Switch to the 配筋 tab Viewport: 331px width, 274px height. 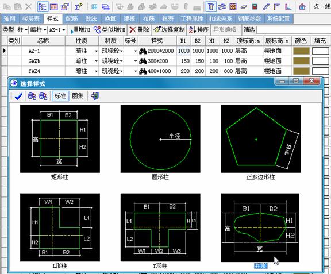pyautogui.click(x=72, y=18)
